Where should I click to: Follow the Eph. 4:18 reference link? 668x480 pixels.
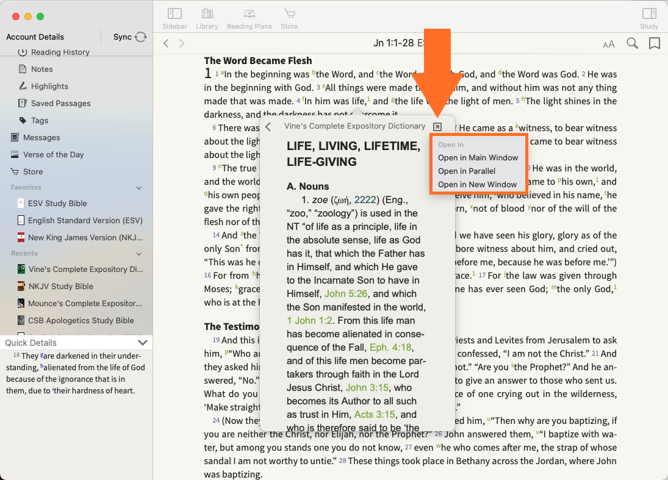pos(391,347)
